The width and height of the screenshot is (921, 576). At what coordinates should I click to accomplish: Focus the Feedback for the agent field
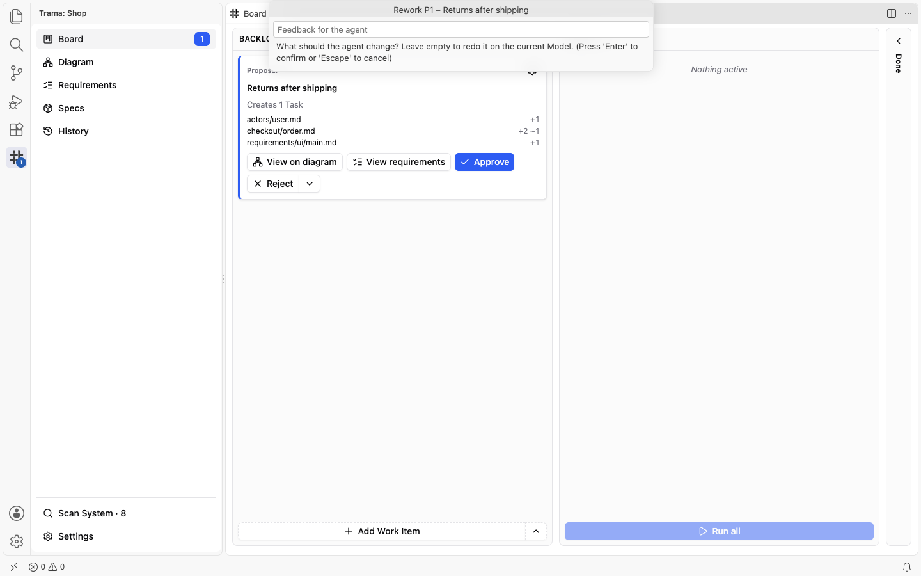[x=461, y=29]
